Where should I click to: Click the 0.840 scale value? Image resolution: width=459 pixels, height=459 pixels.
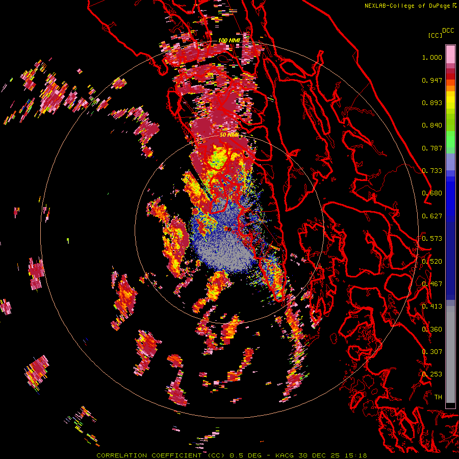[x=432, y=125]
